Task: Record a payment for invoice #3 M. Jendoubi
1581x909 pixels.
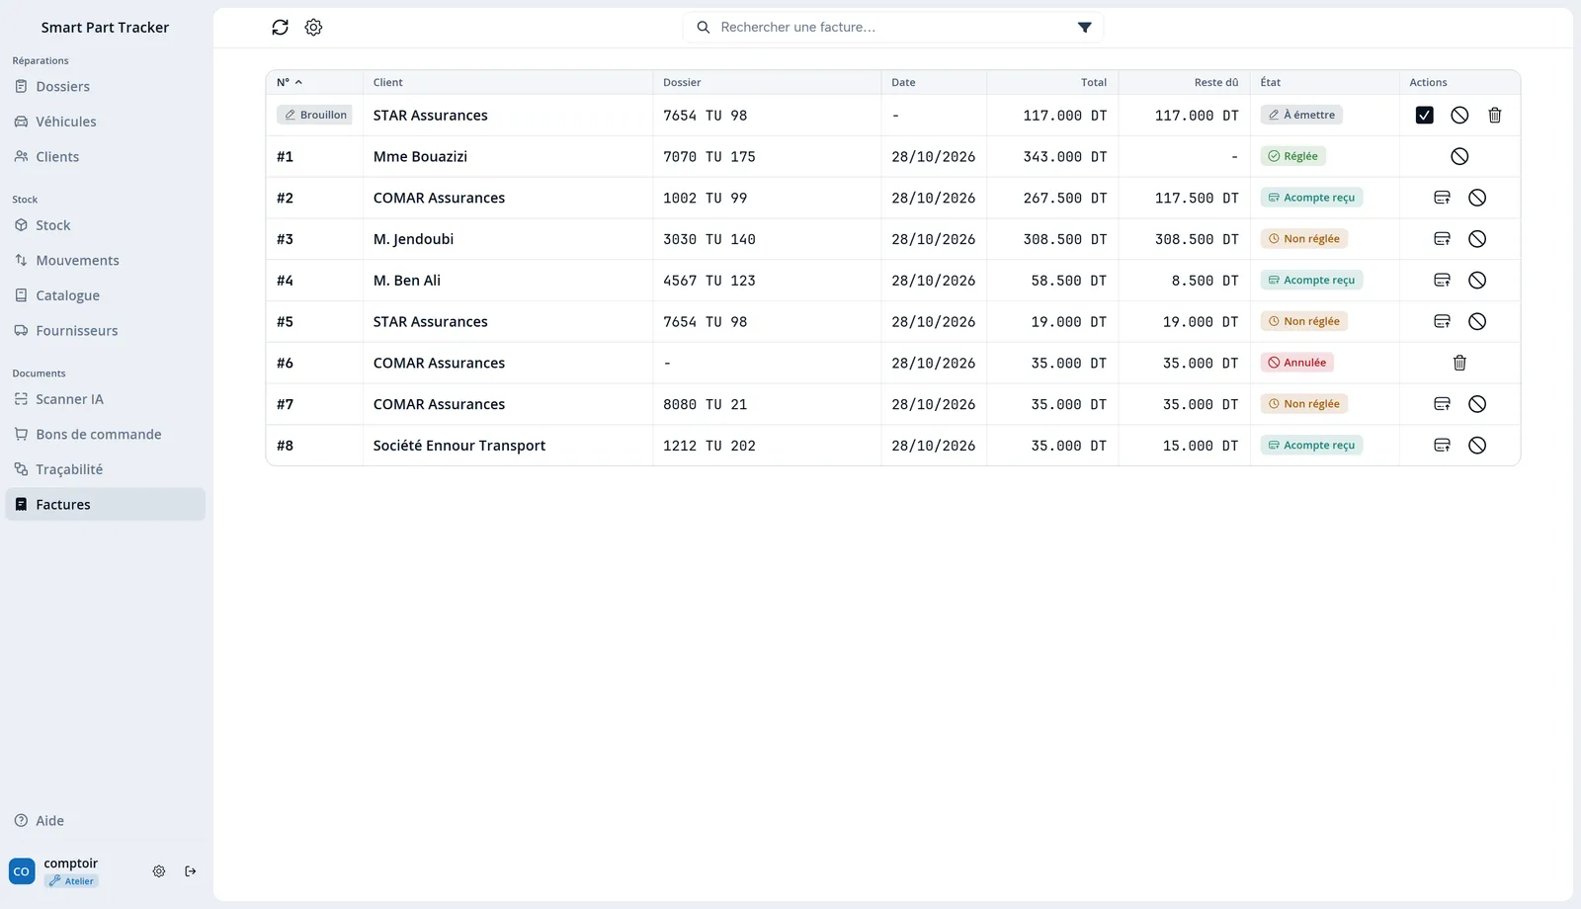Action: pyautogui.click(x=1442, y=239)
